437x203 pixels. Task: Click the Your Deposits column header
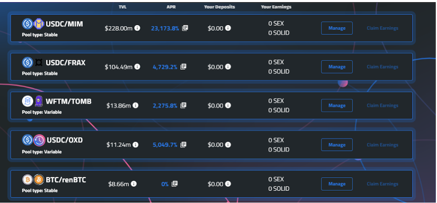click(219, 7)
